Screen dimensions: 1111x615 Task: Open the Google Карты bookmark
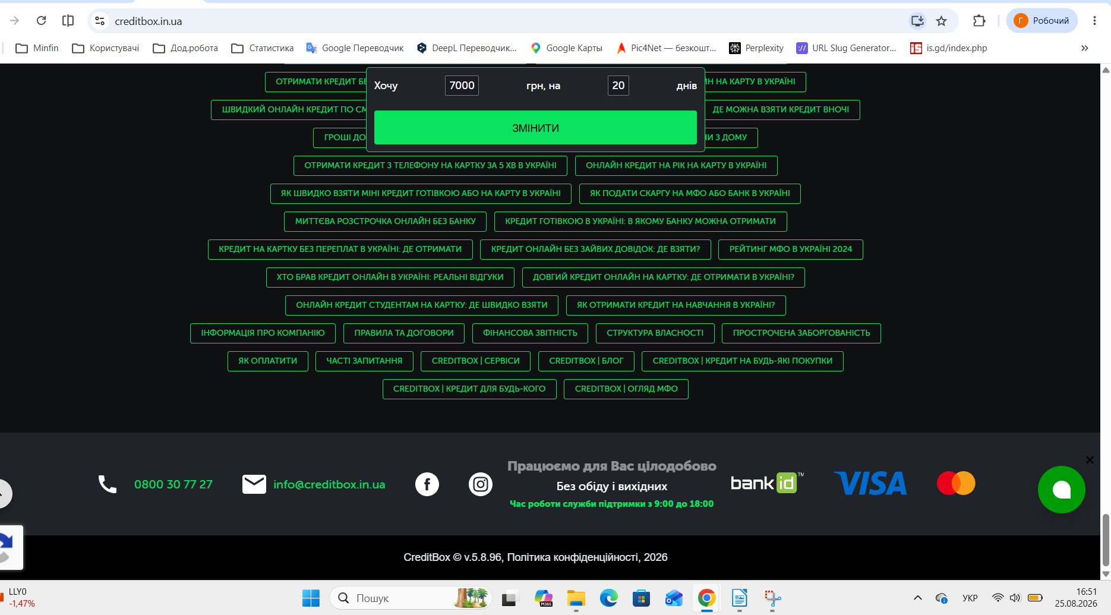567,48
